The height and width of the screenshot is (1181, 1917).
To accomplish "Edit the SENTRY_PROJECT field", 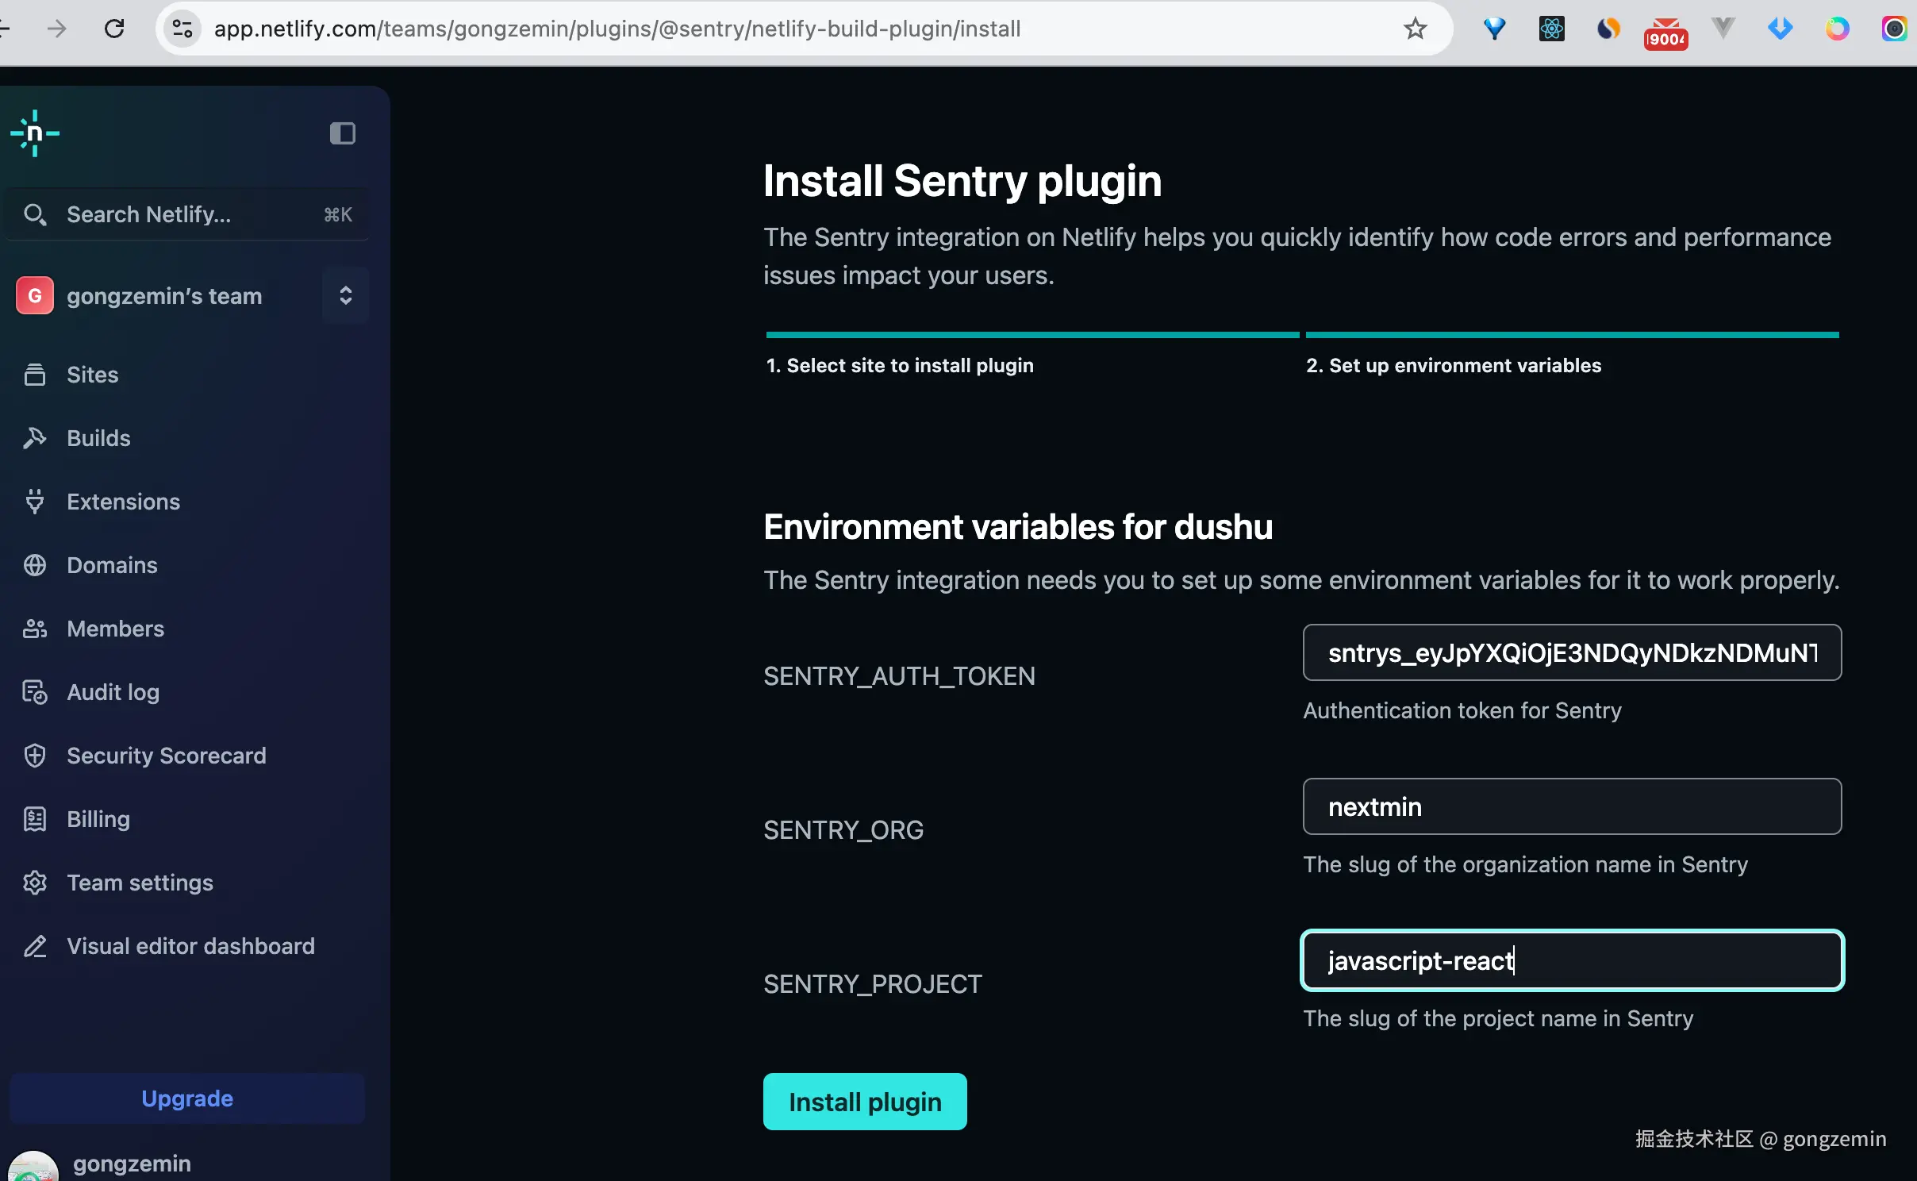I will (1572, 960).
